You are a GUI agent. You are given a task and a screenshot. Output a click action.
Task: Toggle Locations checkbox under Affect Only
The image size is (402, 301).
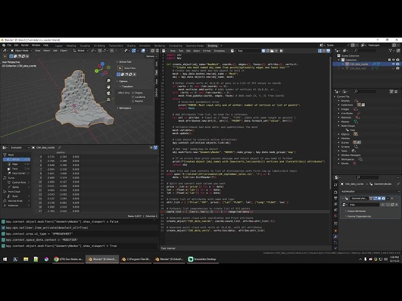coord(133,97)
